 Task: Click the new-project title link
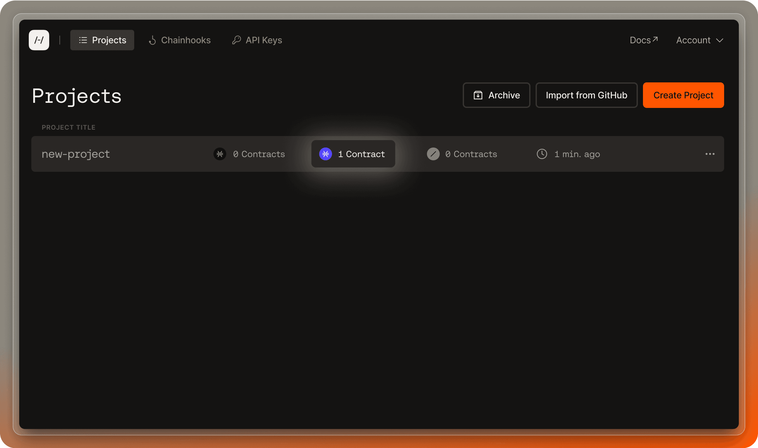point(75,154)
